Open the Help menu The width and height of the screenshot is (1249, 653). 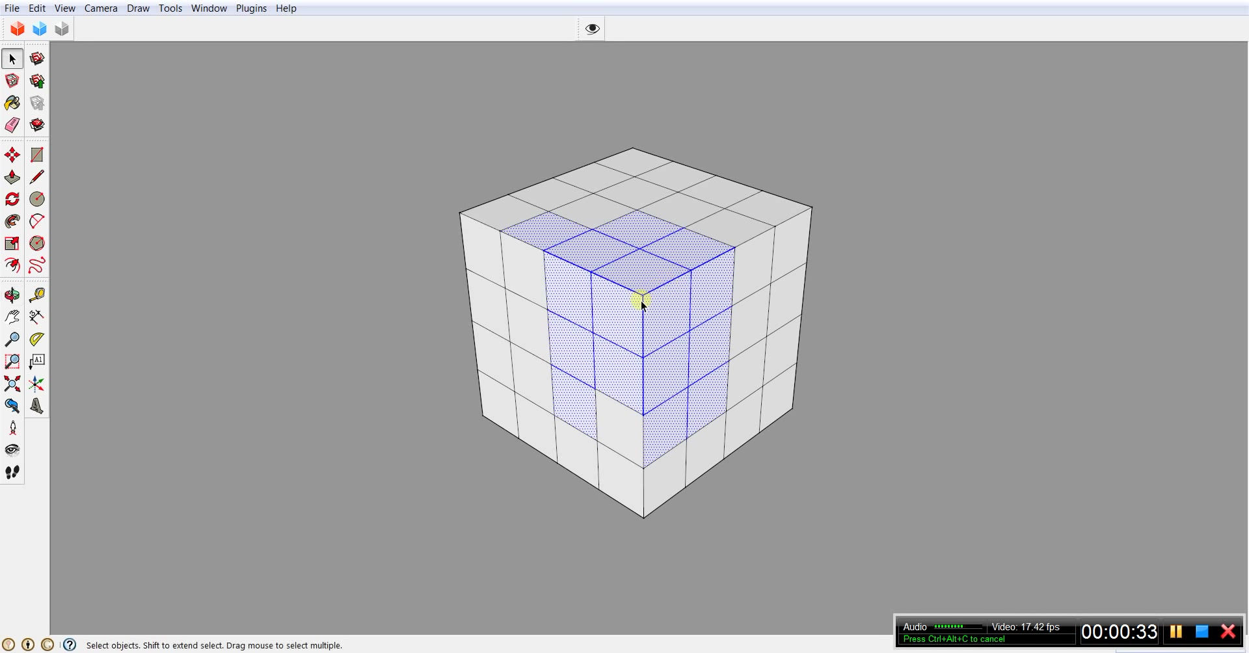[x=286, y=8]
